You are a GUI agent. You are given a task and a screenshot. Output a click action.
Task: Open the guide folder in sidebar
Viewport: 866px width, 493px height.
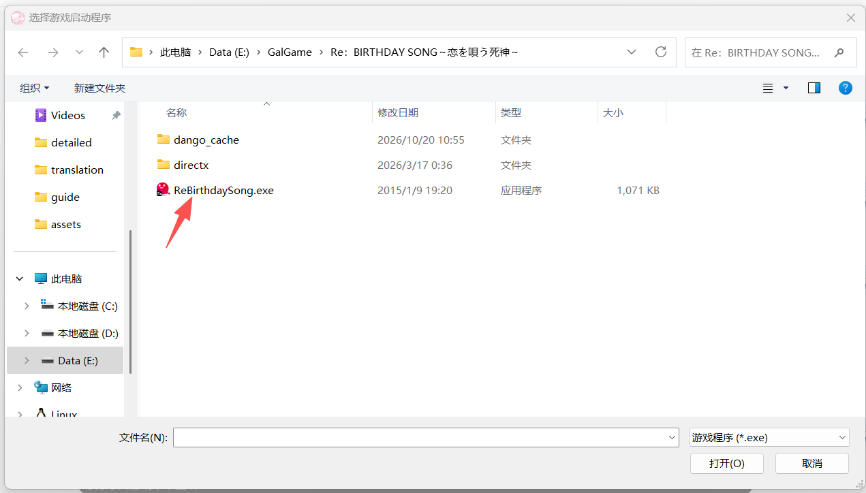tap(65, 197)
